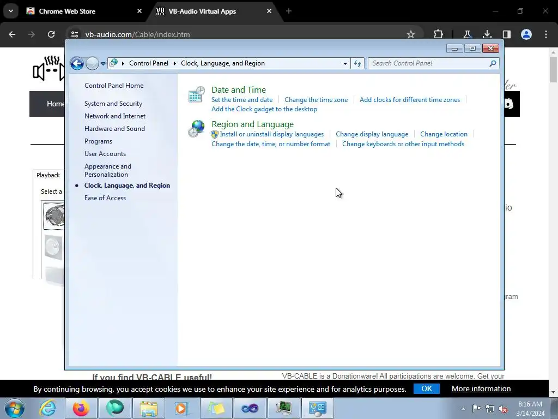Open Chrome tab search dropdown

11,11
